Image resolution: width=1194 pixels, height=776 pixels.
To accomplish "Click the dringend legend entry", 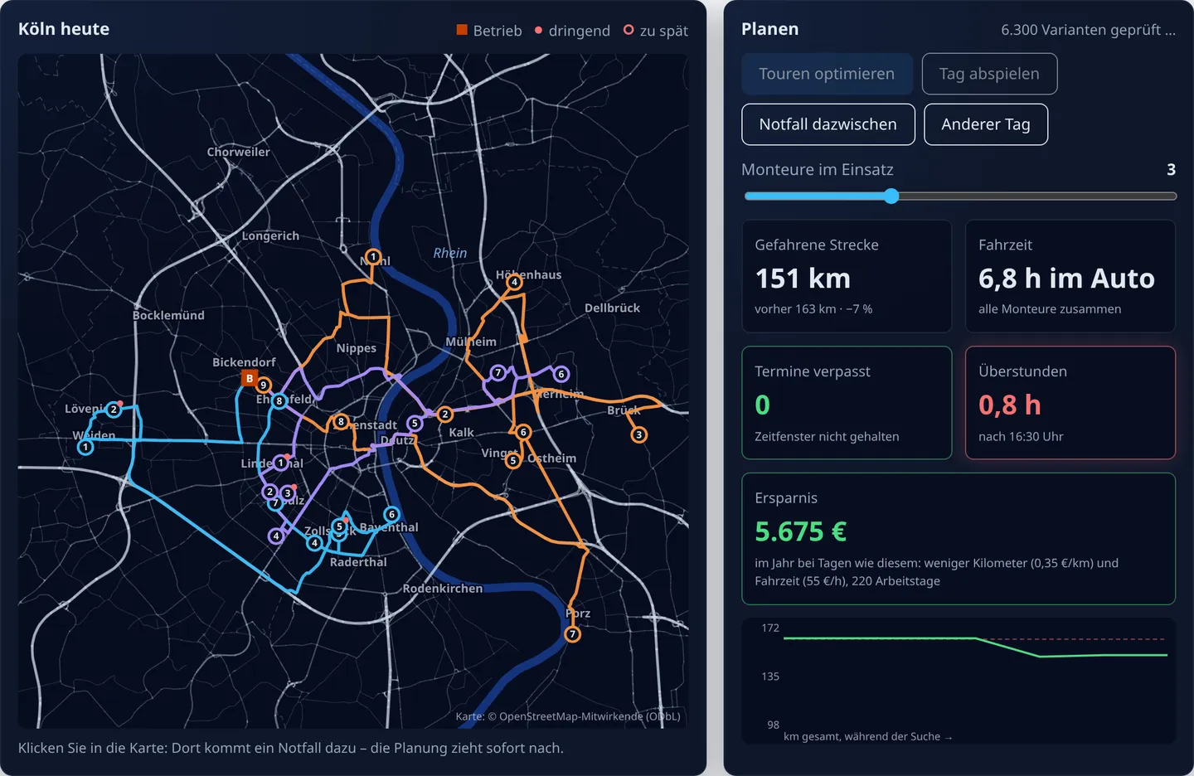I will 572,31.
